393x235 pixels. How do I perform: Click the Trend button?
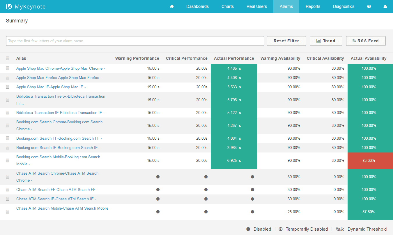pos(326,41)
